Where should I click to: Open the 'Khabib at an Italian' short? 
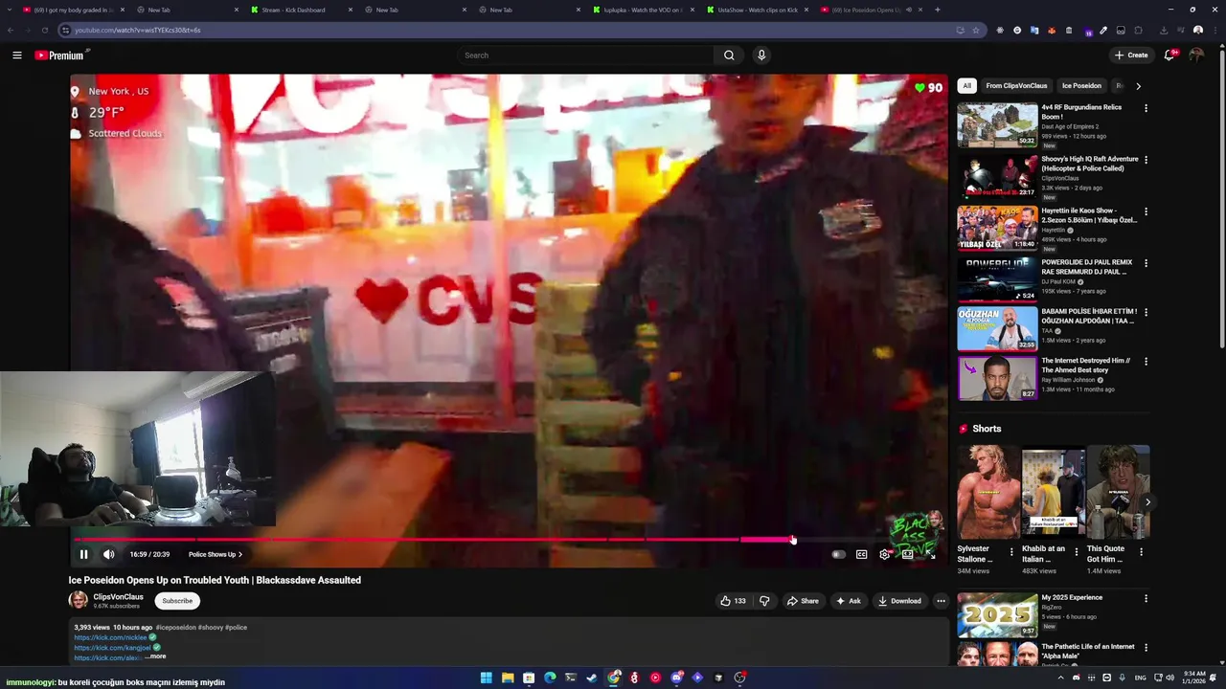click(1053, 492)
